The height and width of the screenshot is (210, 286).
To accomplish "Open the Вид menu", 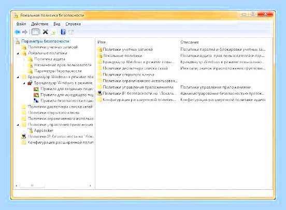I will pyautogui.click(x=56, y=24).
